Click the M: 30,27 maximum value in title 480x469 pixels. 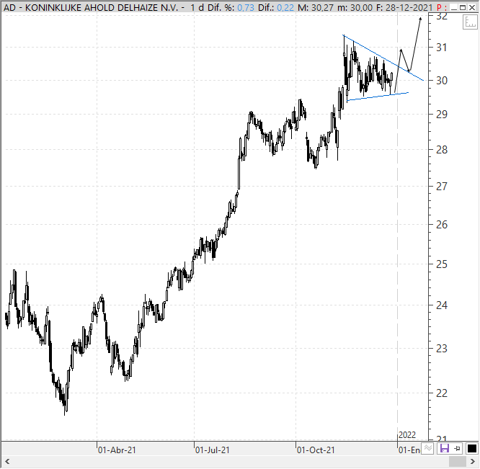pos(316,8)
